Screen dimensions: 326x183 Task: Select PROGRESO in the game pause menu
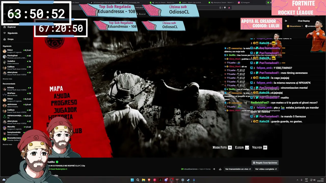[64, 103]
